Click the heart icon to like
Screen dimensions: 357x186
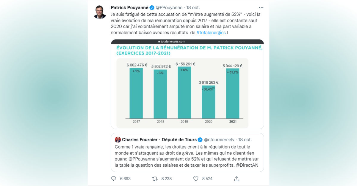[195, 179]
